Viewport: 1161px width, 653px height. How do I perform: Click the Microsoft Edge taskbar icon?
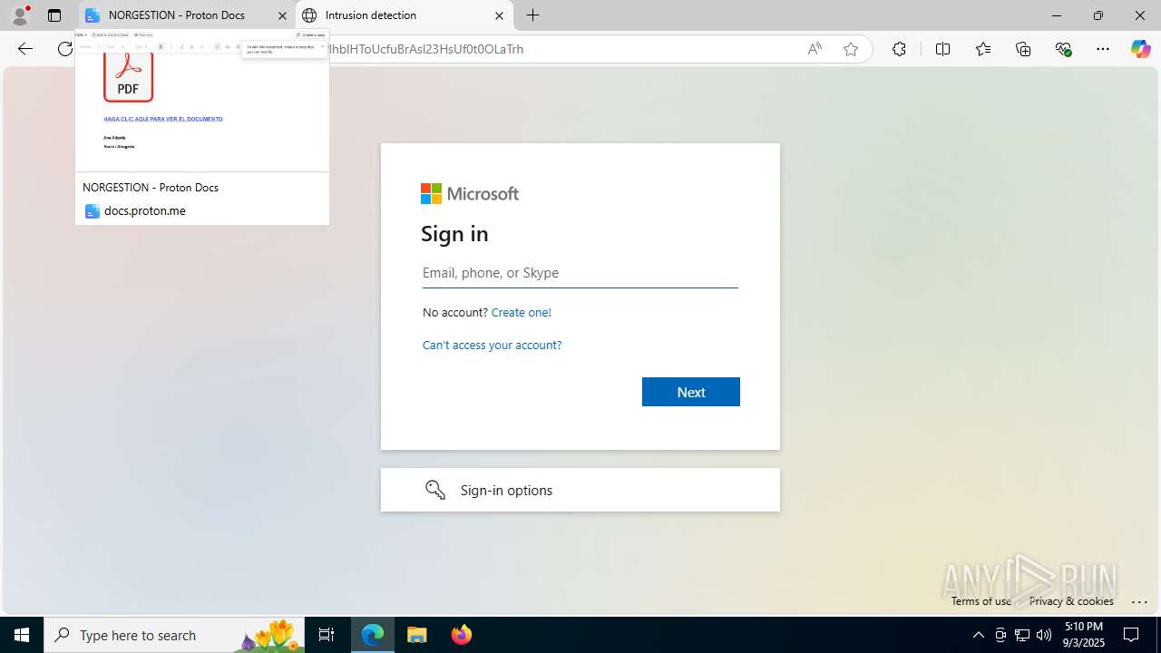point(373,635)
